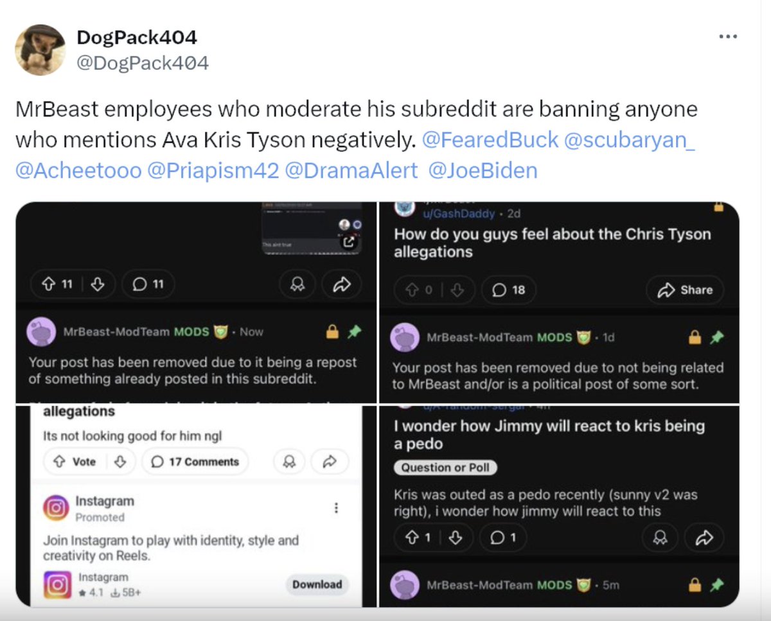The image size is (771, 621).
Task: Click the Vote upvote button
Action: click(x=76, y=462)
